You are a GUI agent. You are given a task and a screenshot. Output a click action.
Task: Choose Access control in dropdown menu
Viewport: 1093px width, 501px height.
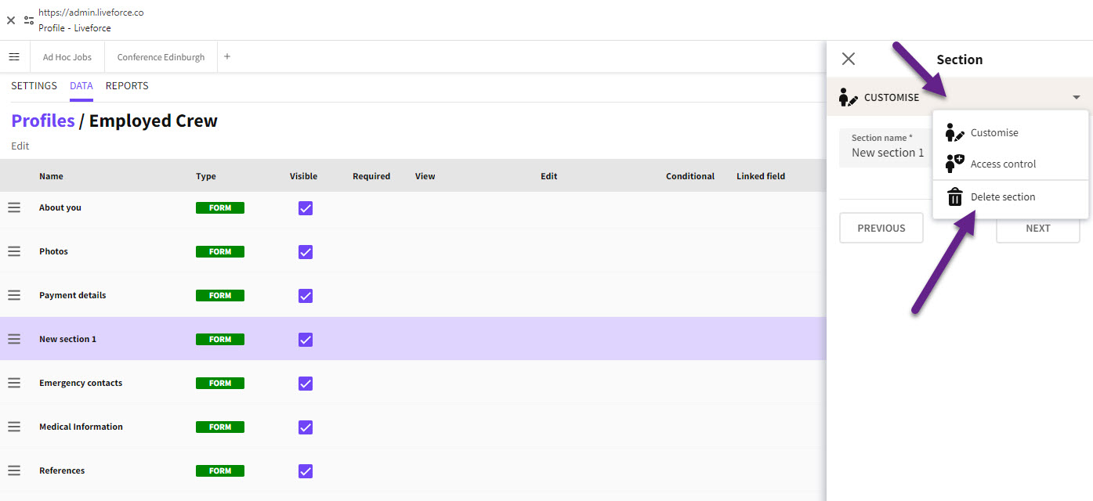pos(1002,164)
